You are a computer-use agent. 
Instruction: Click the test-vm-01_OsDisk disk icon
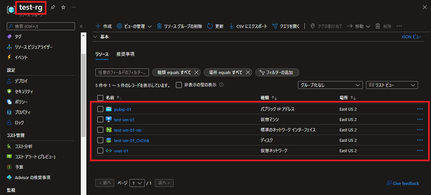tap(109, 140)
